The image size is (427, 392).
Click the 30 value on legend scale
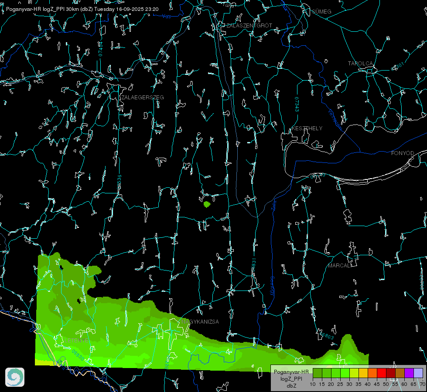349,385
